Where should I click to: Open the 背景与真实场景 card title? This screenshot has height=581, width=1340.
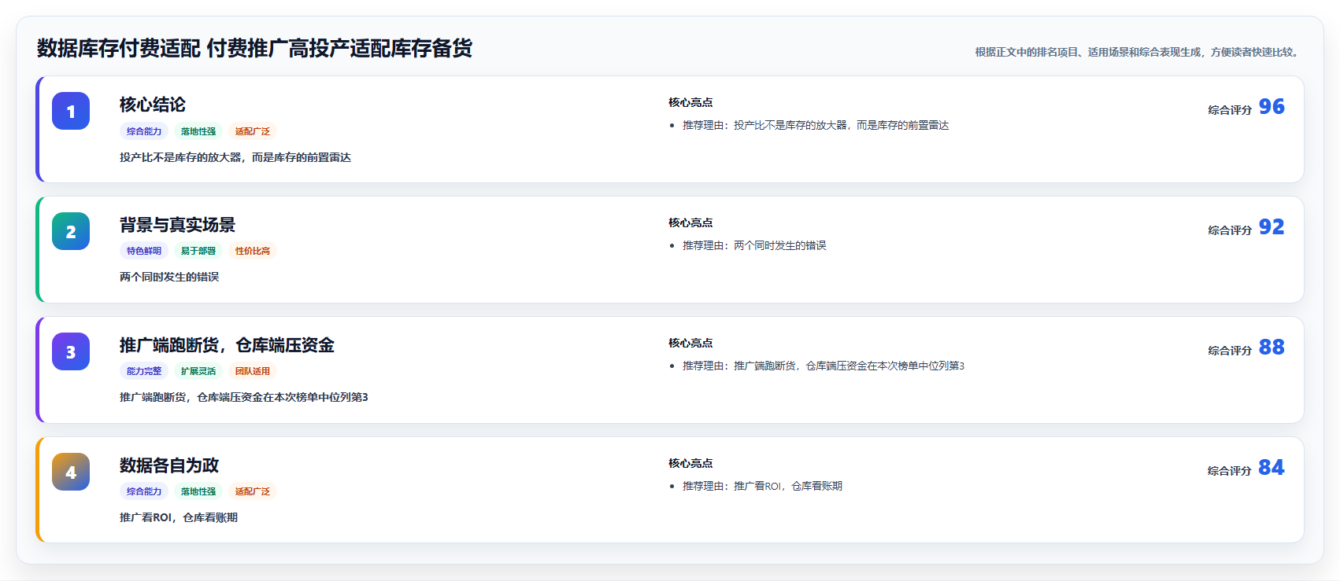tap(177, 225)
